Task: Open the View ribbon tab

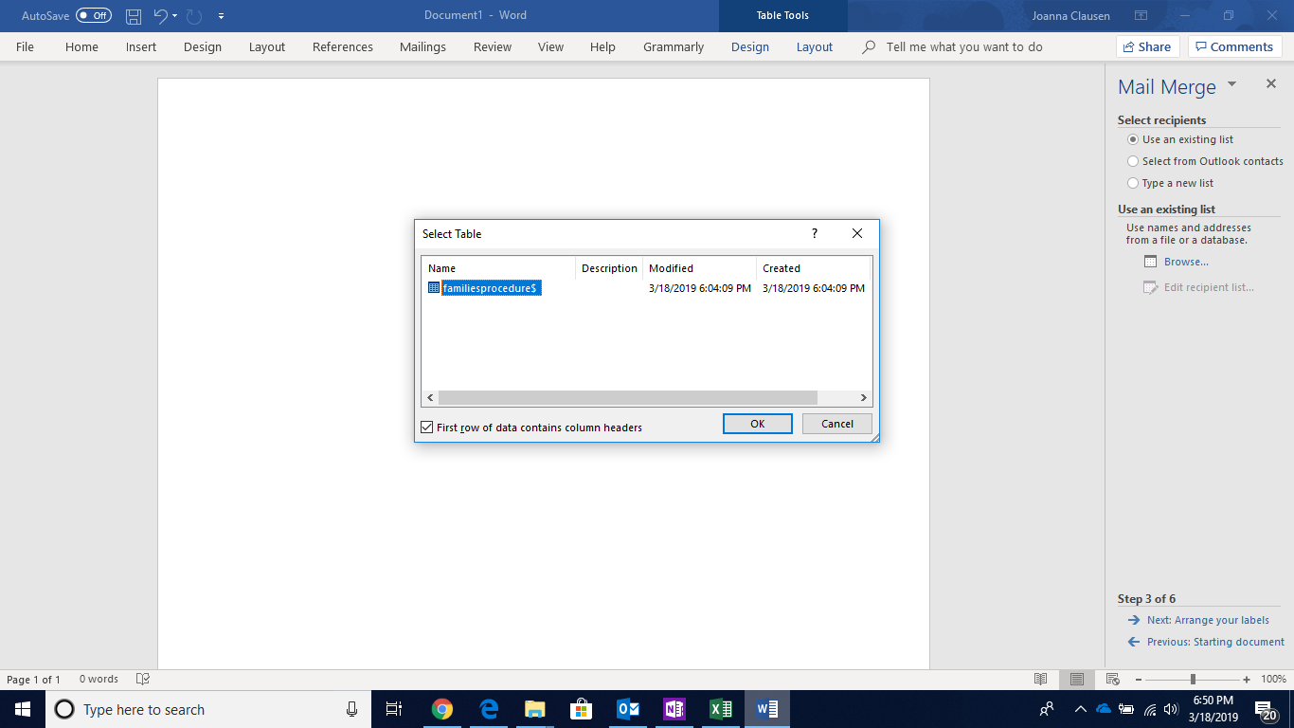Action: pyautogui.click(x=550, y=46)
